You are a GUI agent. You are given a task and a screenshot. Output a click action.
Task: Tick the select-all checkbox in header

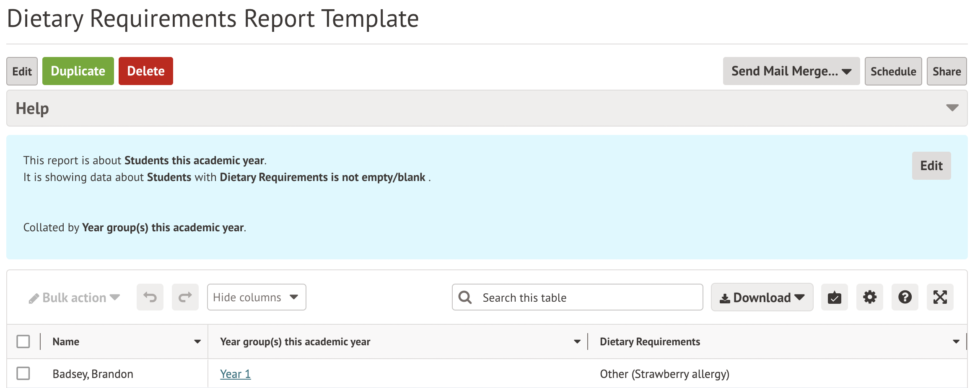(x=23, y=341)
